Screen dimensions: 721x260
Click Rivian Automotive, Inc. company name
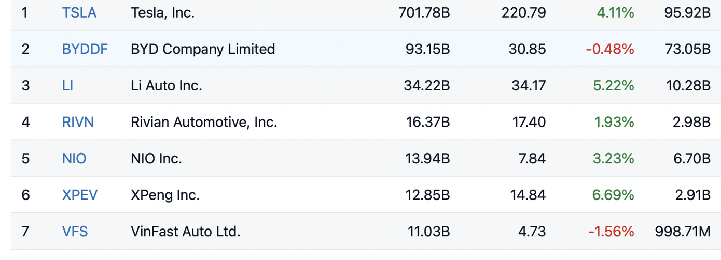pyautogui.click(x=204, y=122)
